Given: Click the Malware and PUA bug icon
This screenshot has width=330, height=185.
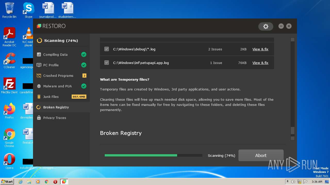Looking at the screenshot, I should (39, 86).
